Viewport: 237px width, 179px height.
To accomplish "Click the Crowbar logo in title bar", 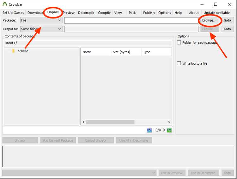I will pyautogui.click(x=5, y=4).
